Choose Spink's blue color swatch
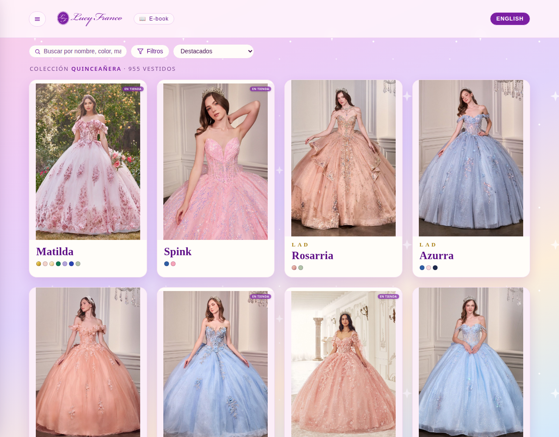Image resolution: width=559 pixels, height=437 pixels. (166, 264)
